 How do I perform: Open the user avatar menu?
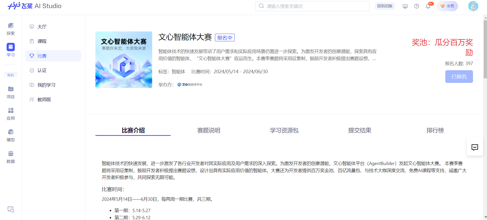pos(473,6)
